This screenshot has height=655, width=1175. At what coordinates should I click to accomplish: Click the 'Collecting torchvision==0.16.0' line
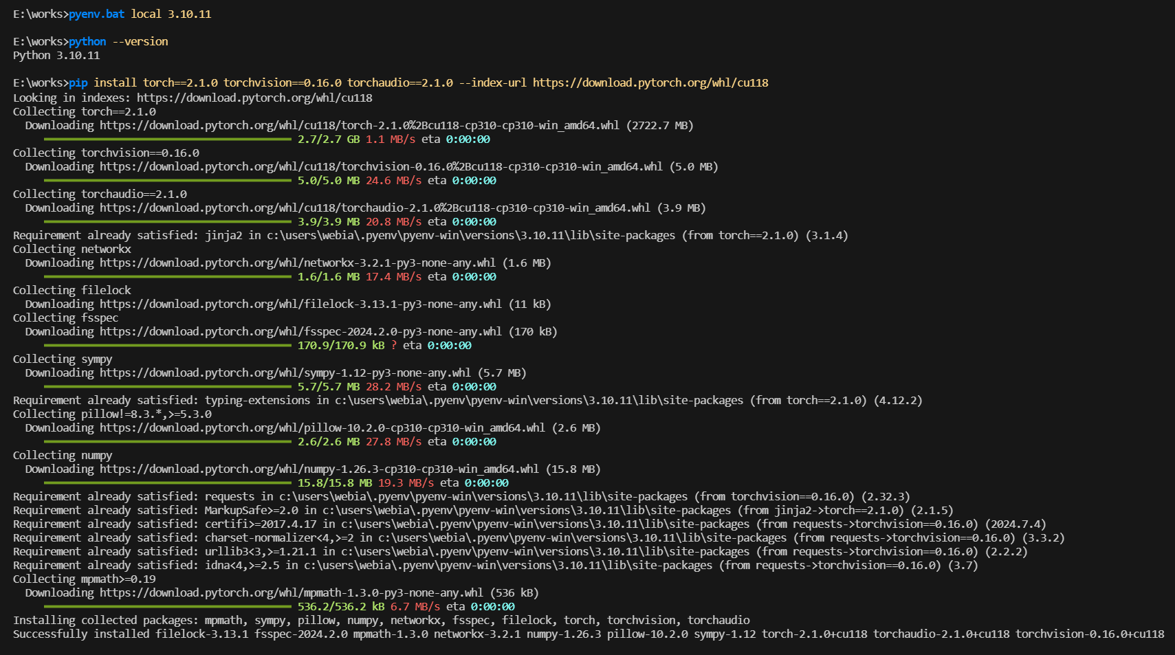pyautogui.click(x=106, y=153)
